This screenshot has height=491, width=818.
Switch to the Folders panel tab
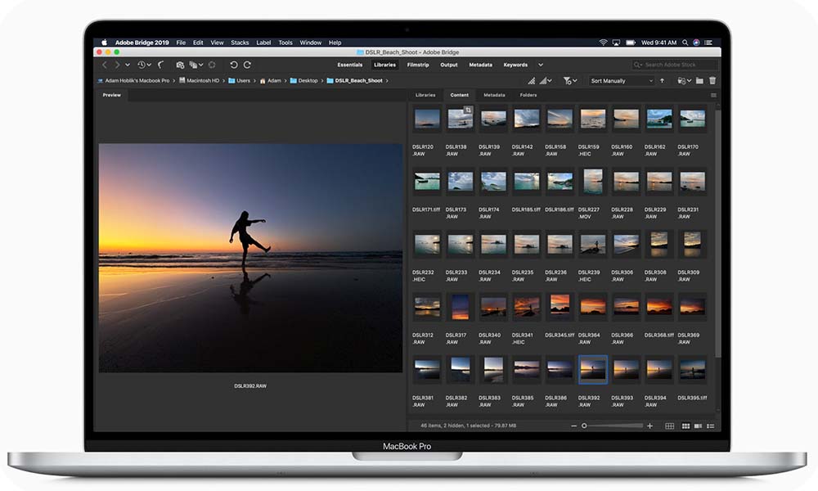click(528, 95)
